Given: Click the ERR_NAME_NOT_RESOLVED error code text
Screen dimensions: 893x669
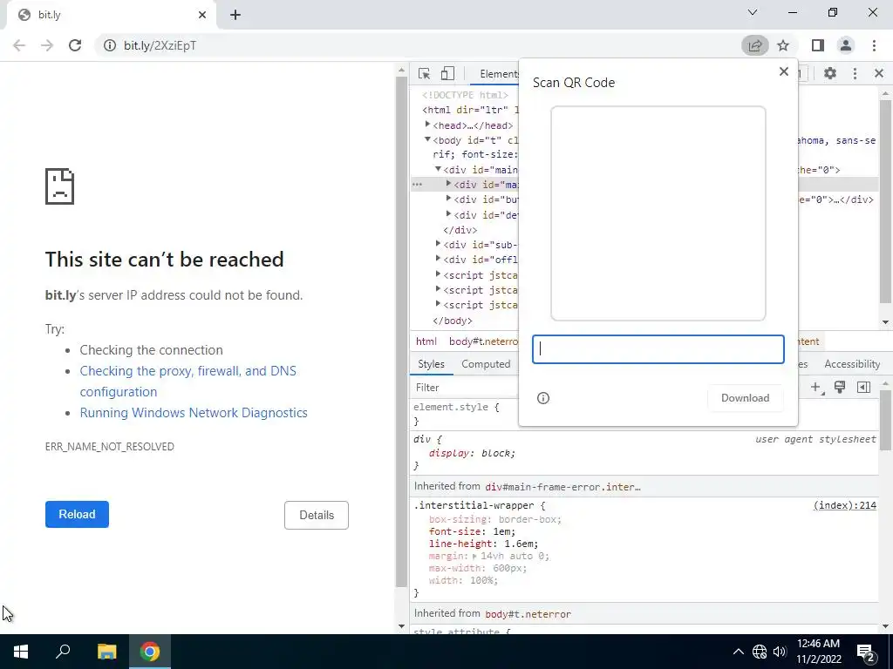Looking at the screenshot, I should click(x=109, y=447).
